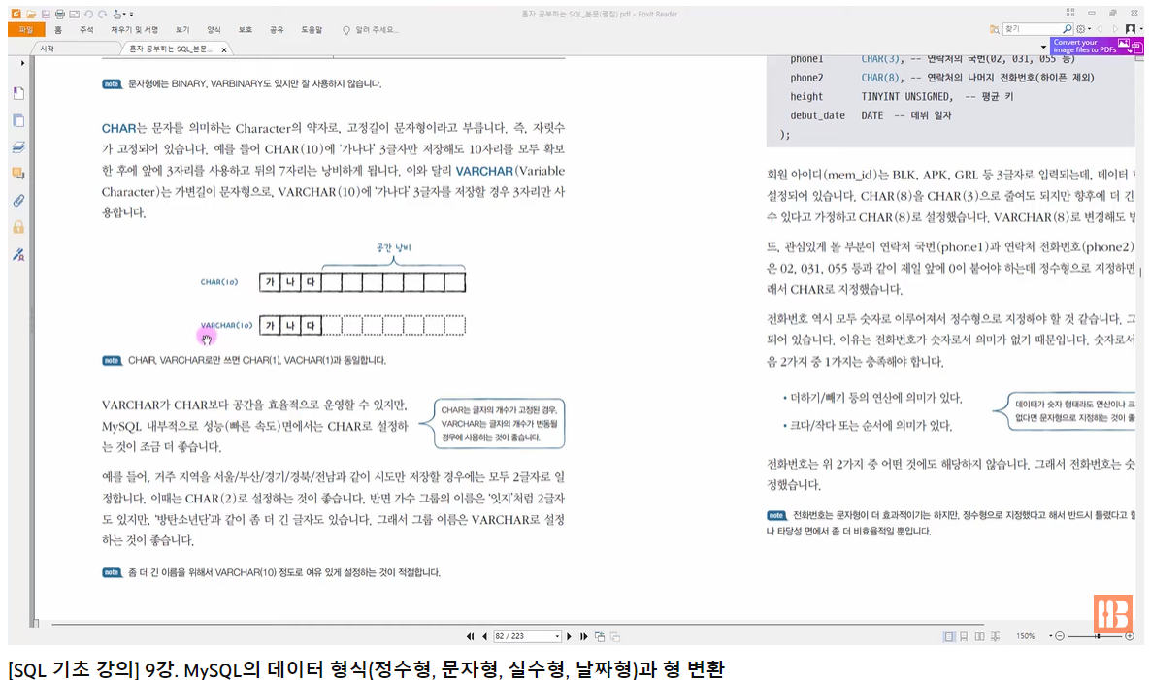Open the 150% zoom level dropdown
The height and width of the screenshot is (680, 1150).
[1050, 636]
